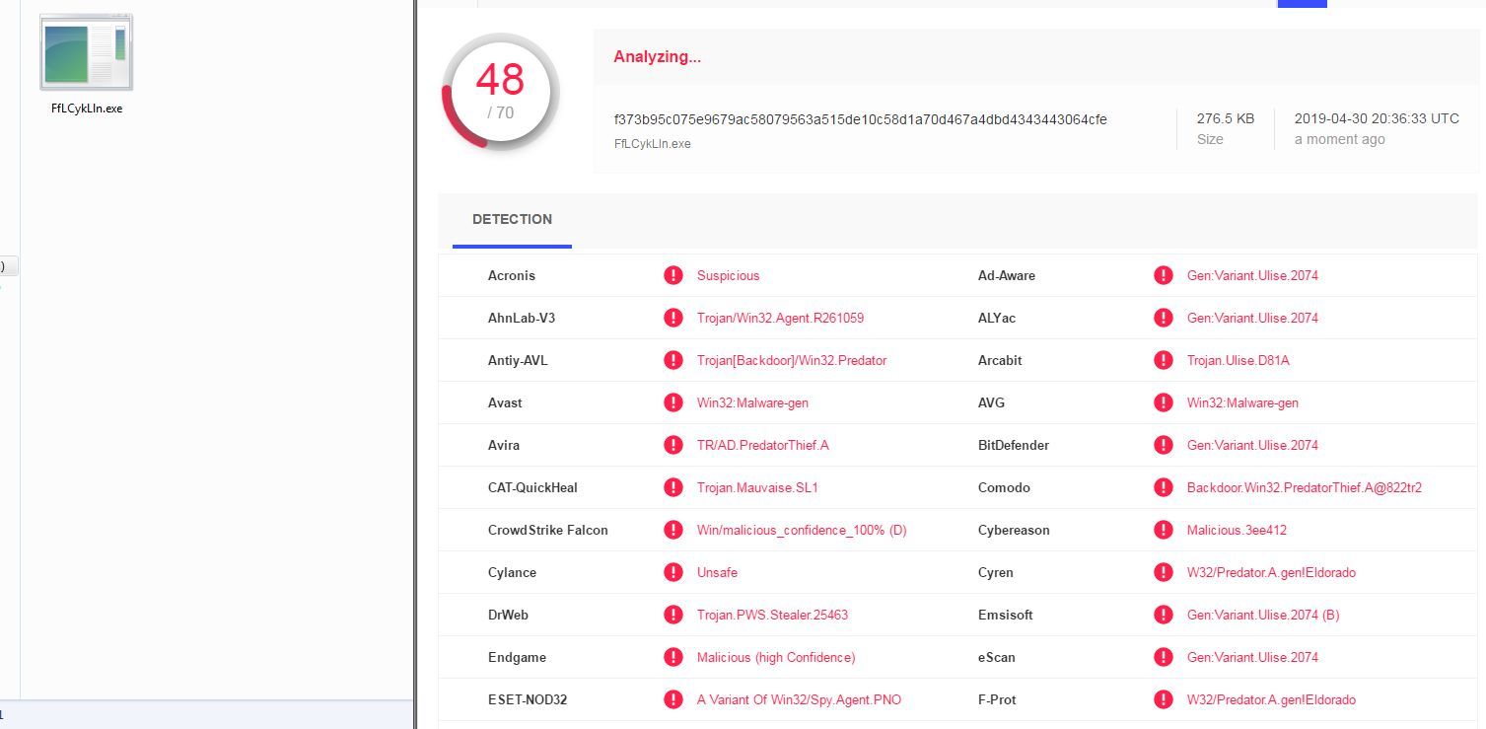Click the alert icon for CrowdStrike Falcon
Image resolution: width=1486 pixels, height=729 pixels.
[x=673, y=530]
